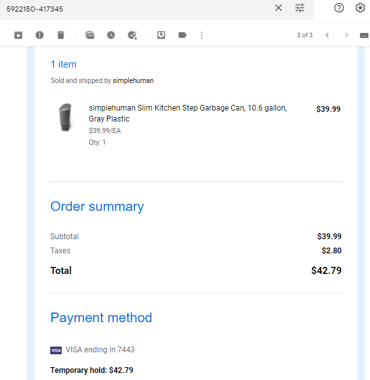Snooze this email with clock icon
370x380 pixels.
(111, 35)
